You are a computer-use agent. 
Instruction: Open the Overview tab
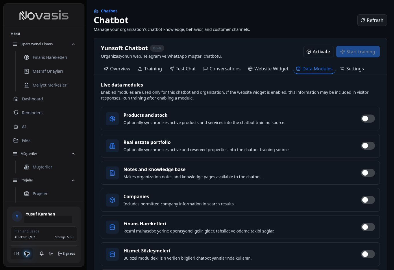pos(117,69)
